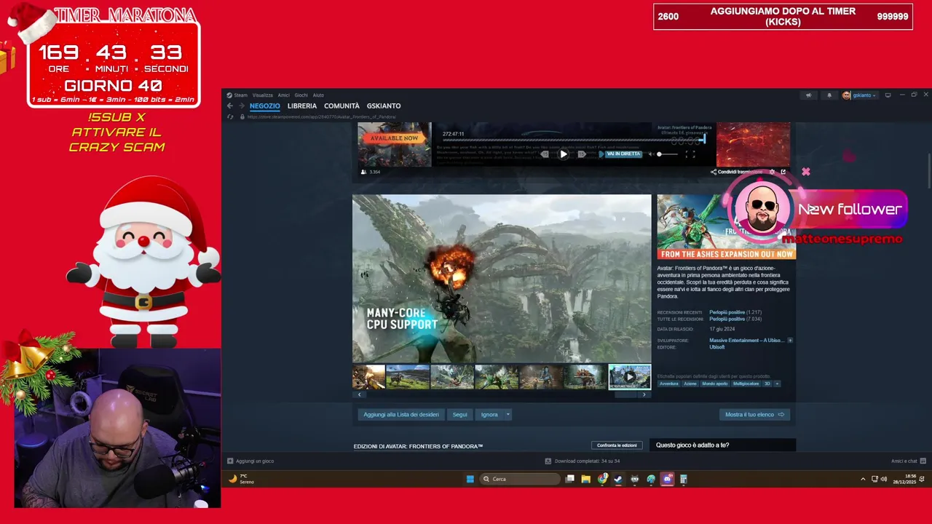Image resolution: width=932 pixels, height=524 pixels.
Task: Open publisher Ubisoft link
Action: click(717, 347)
